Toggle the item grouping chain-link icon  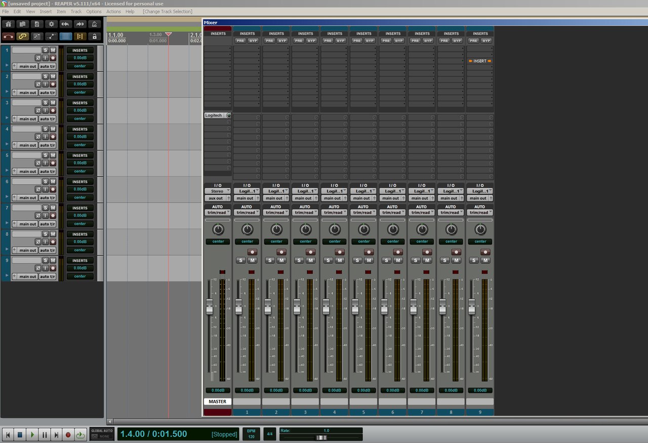tap(22, 36)
